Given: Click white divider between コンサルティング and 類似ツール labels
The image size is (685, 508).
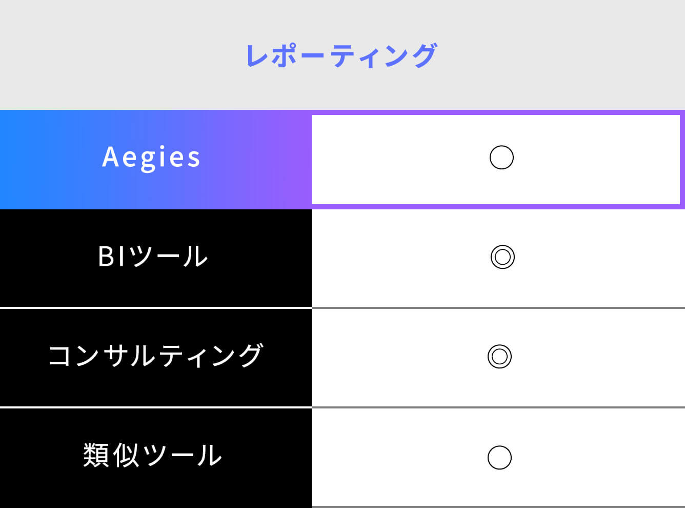Looking at the screenshot, I should click(154, 407).
